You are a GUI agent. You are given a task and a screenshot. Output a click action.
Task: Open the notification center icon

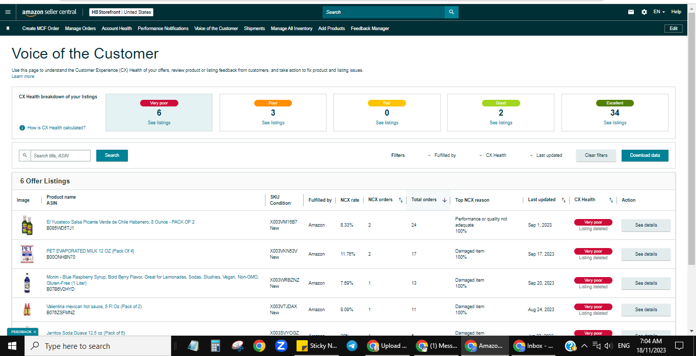pyautogui.click(x=679, y=346)
